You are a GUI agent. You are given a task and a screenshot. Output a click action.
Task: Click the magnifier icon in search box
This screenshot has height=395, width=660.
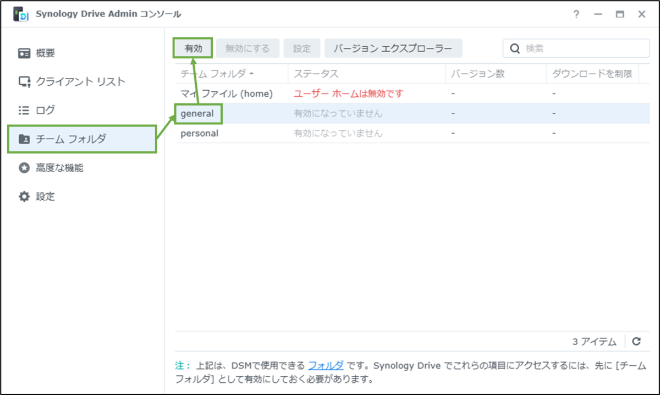coord(515,48)
